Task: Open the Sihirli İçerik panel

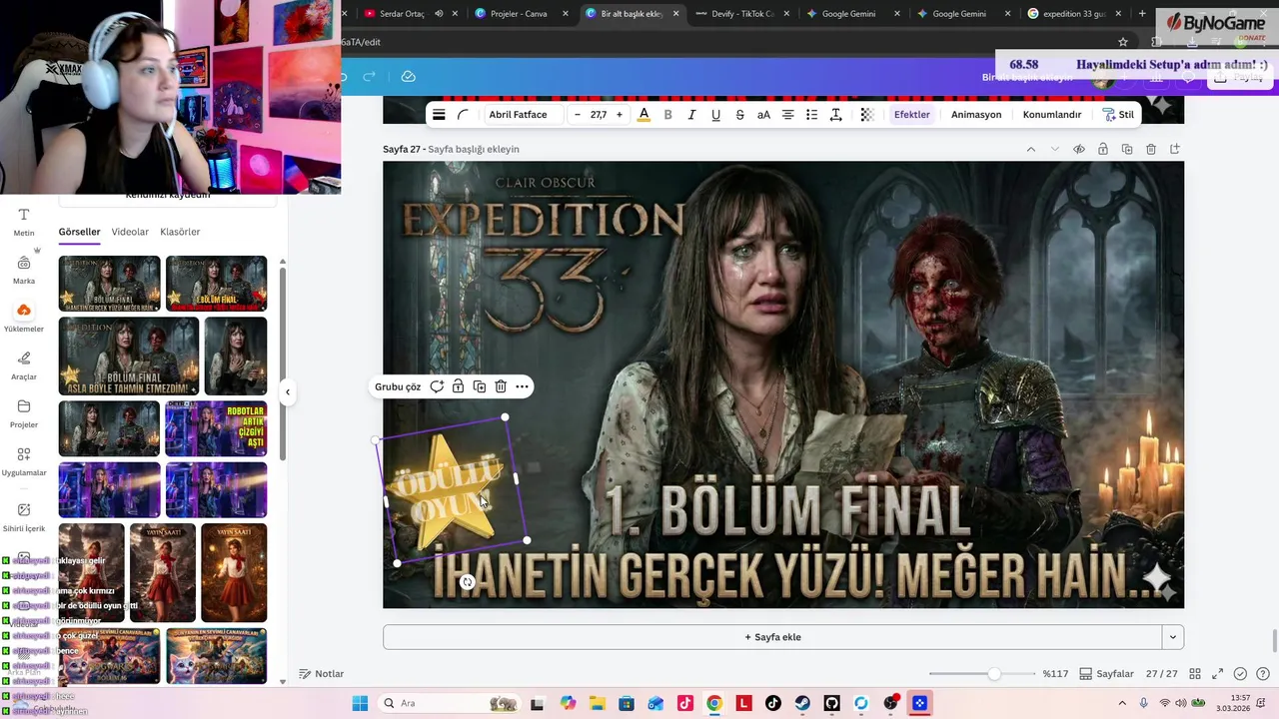Action: [24, 516]
